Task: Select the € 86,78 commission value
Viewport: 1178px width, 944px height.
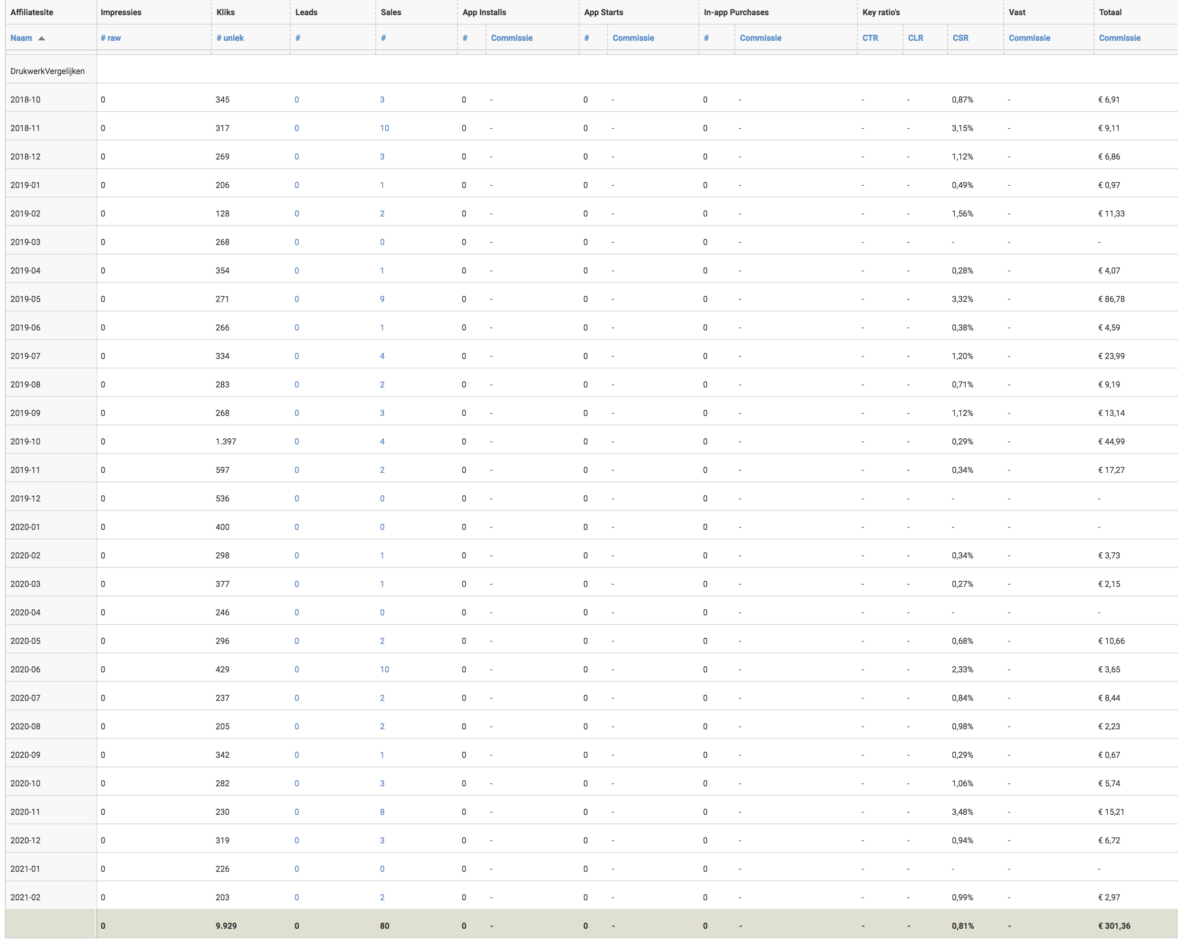Action: pyautogui.click(x=1111, y=299)
